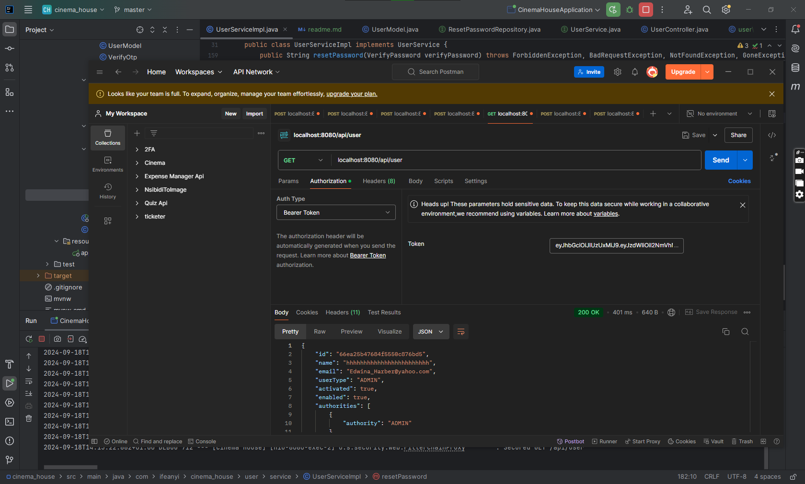The height and width of the screenshot is (484, 805).
Task: Open the new request tab plus
Action: (x=653, y=114)
